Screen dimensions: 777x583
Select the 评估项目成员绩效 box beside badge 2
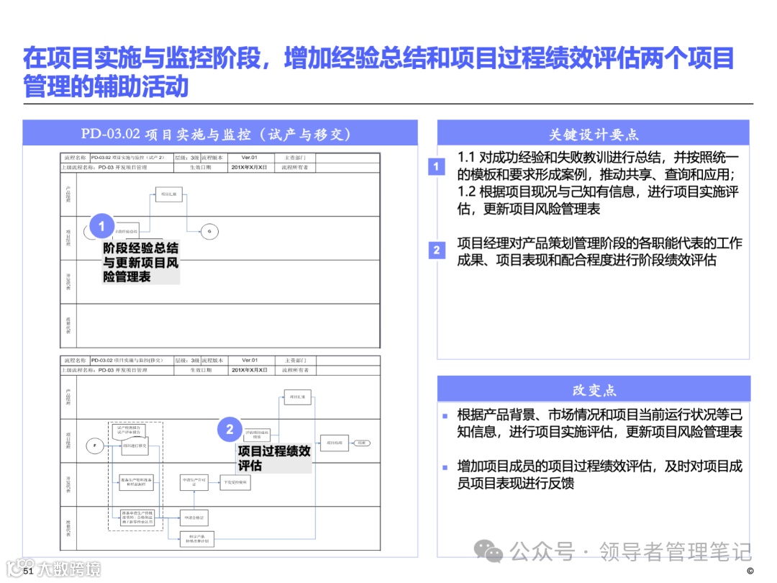257,435
